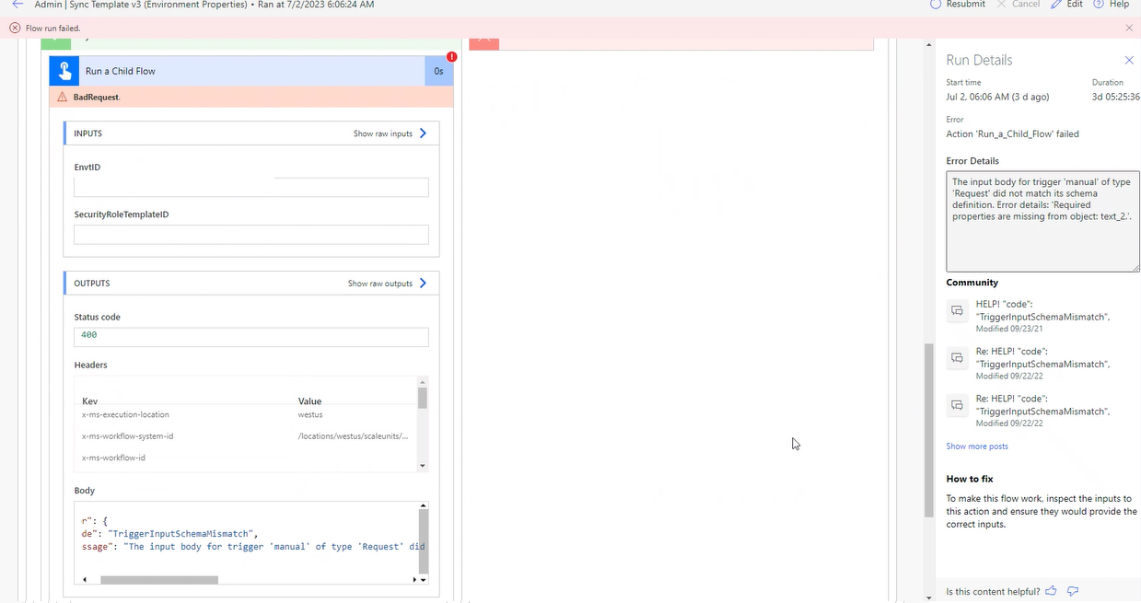Close the Run Details panel
This screenshot has height=603, width=1141.
[x=1129, y=60]
